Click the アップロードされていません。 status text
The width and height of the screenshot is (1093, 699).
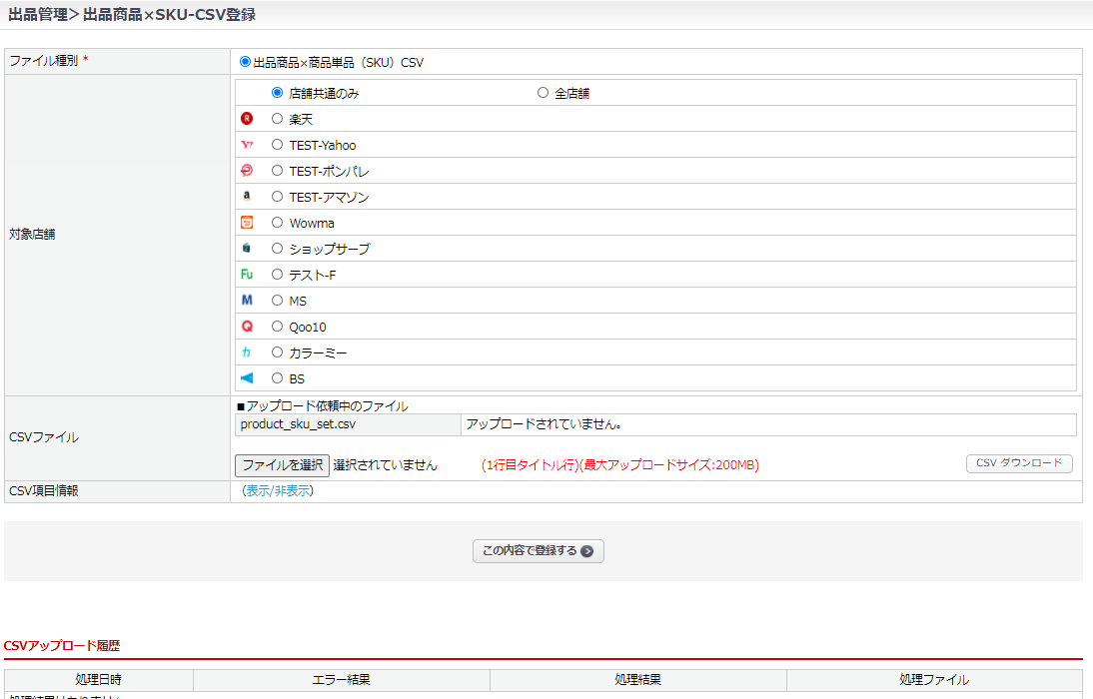pos(545,423)
